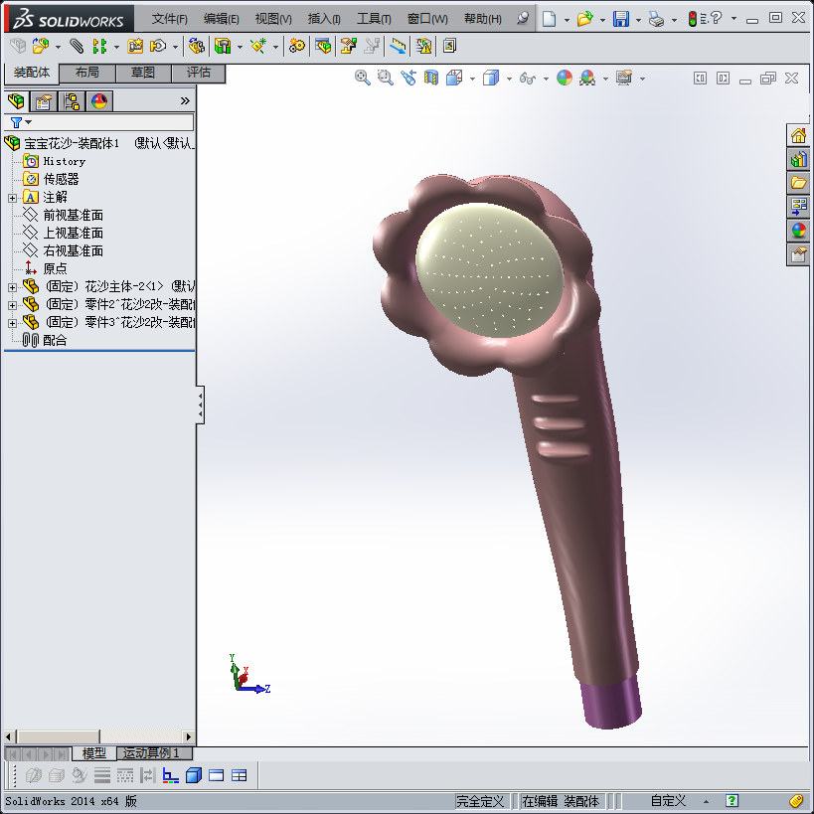
Task: Click the Zoom to Fit icon
Action: pyautogui.click(x=363, y=79)
